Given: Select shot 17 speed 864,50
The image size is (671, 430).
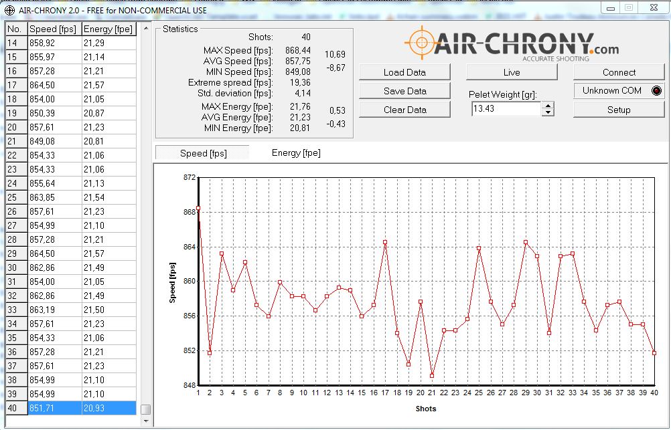Looking at the screenshot, I should click(x=54, y=85).
